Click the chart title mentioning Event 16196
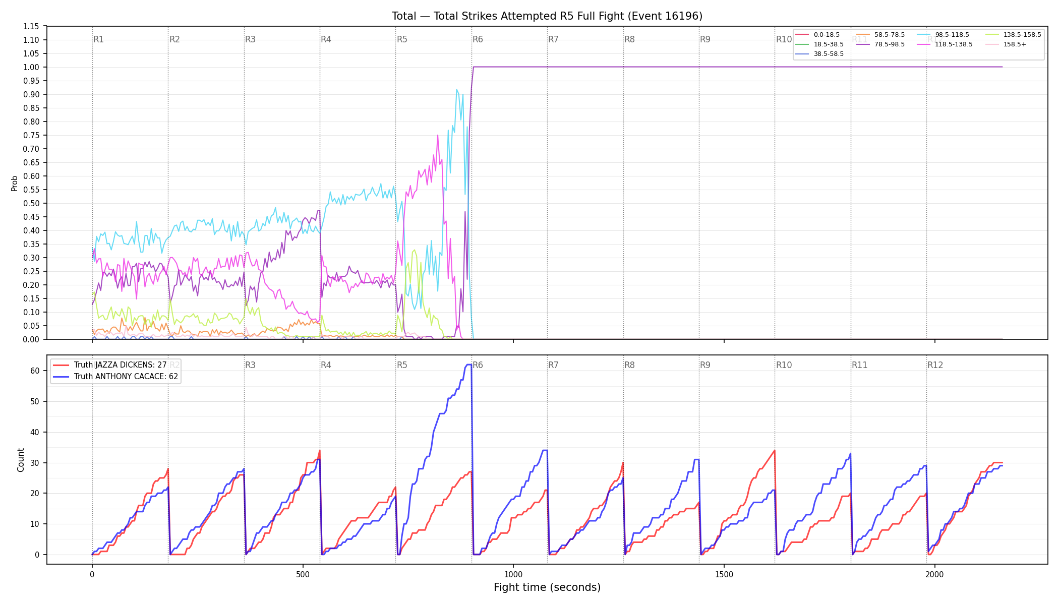The height and width of the screenshot is (605, 1059). tap(547, 16)
